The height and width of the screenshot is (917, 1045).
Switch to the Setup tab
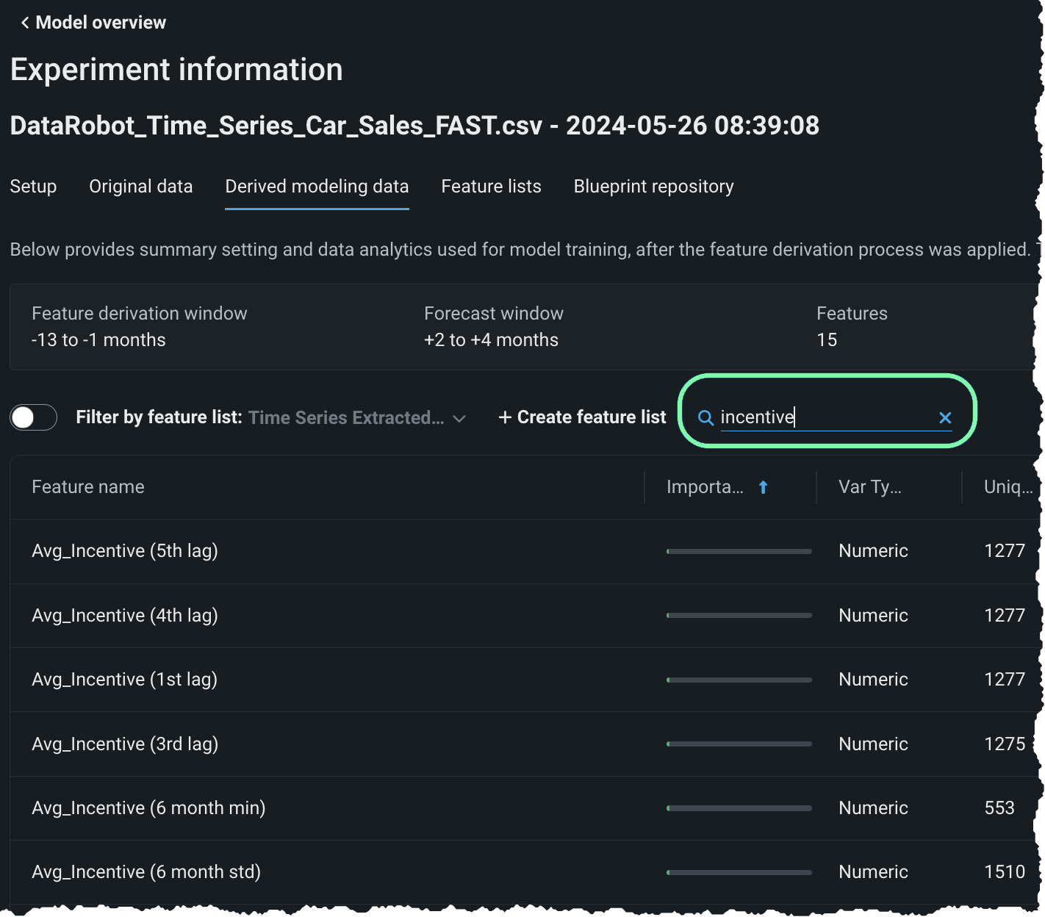[33, 187]
